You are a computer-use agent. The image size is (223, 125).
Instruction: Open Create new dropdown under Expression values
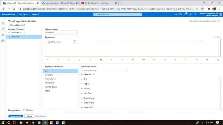point(87,74)
